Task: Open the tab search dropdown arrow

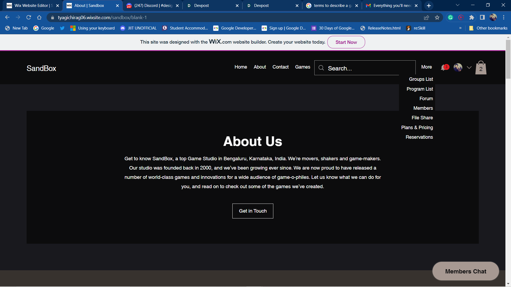Action: [458, 5]
